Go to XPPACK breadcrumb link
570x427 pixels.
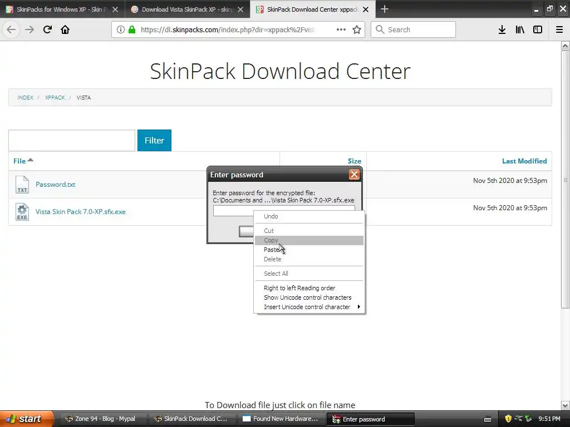(55, 98)
